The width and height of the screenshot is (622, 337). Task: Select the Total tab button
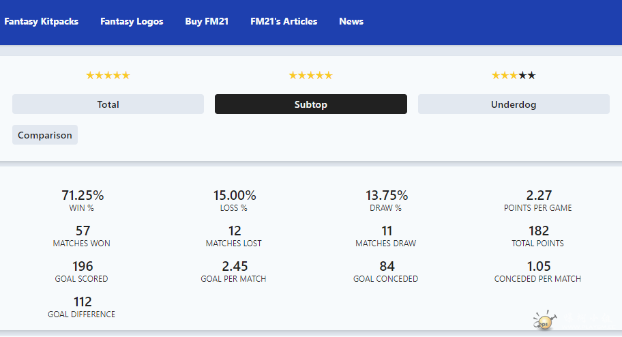[108, 104]
